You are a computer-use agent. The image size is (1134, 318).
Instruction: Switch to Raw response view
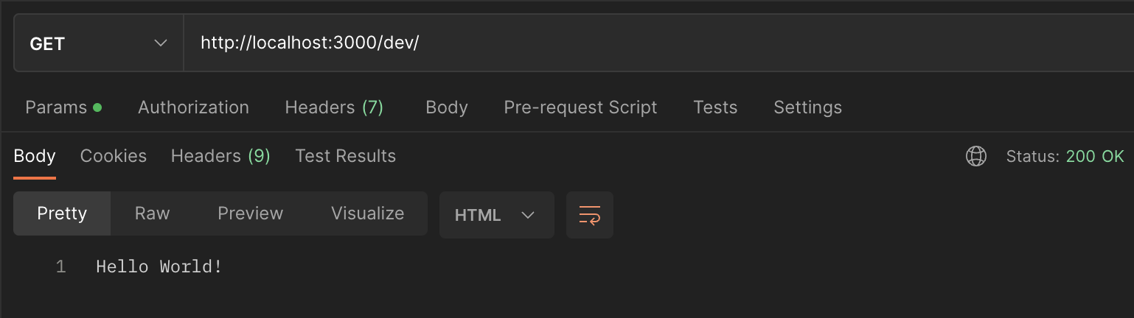coord(153,213)
